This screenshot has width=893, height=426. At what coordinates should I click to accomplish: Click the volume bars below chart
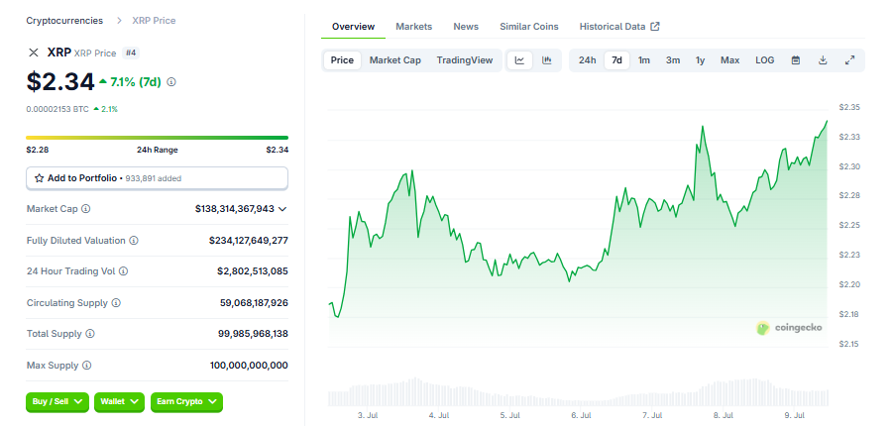coord(578,393)
